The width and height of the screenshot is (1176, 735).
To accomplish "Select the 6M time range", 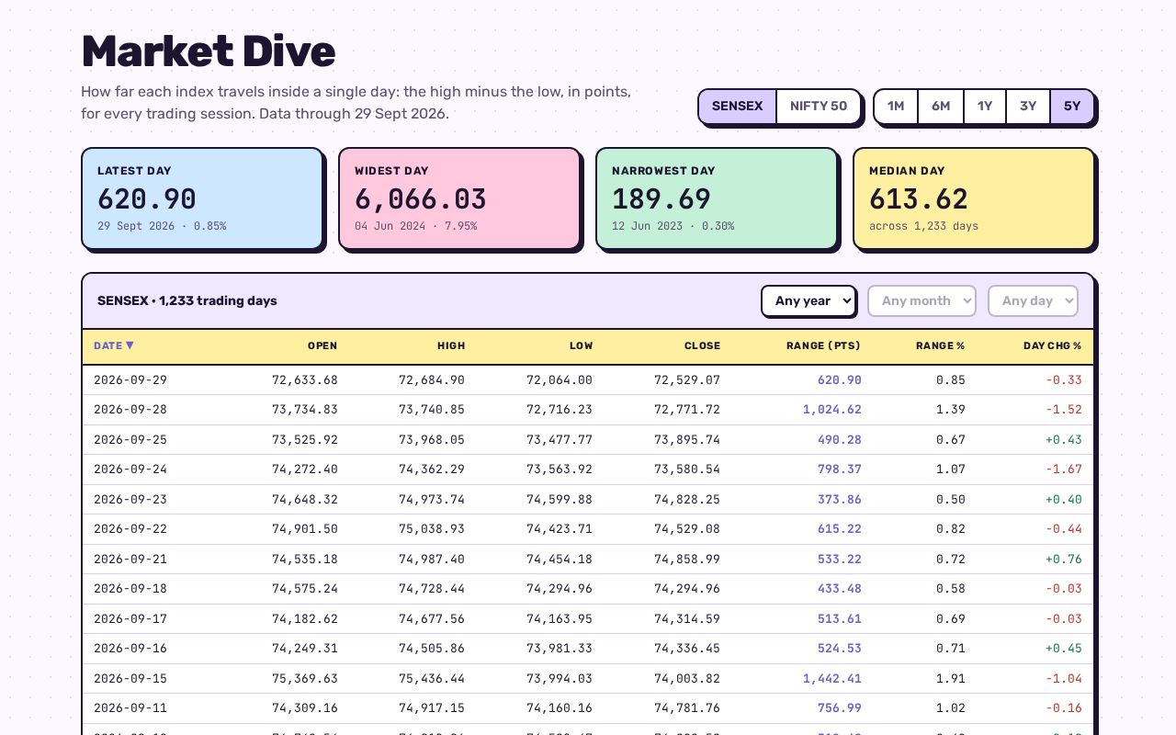I will (941, 106).
